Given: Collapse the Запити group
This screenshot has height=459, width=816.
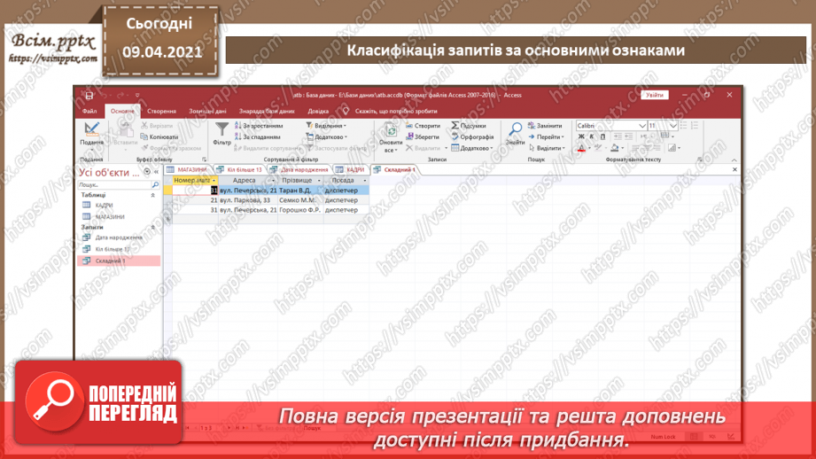Looking at the screenshot, I should coord(153,228).
